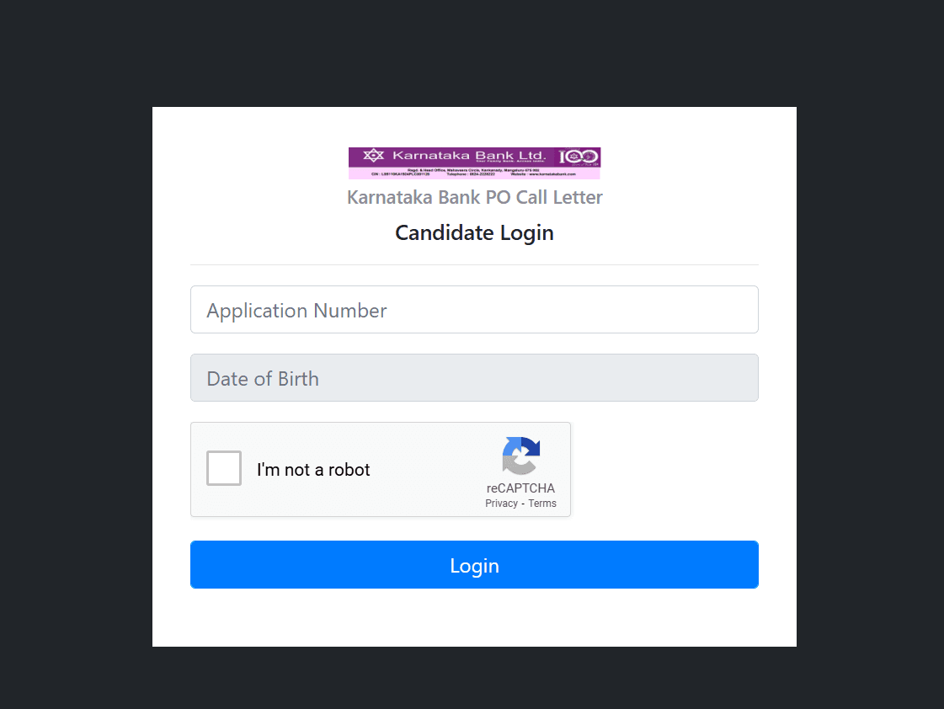The image size is (944, 709).
Task: Check the I'm not a robot checkbox
Action: (224, 468)
